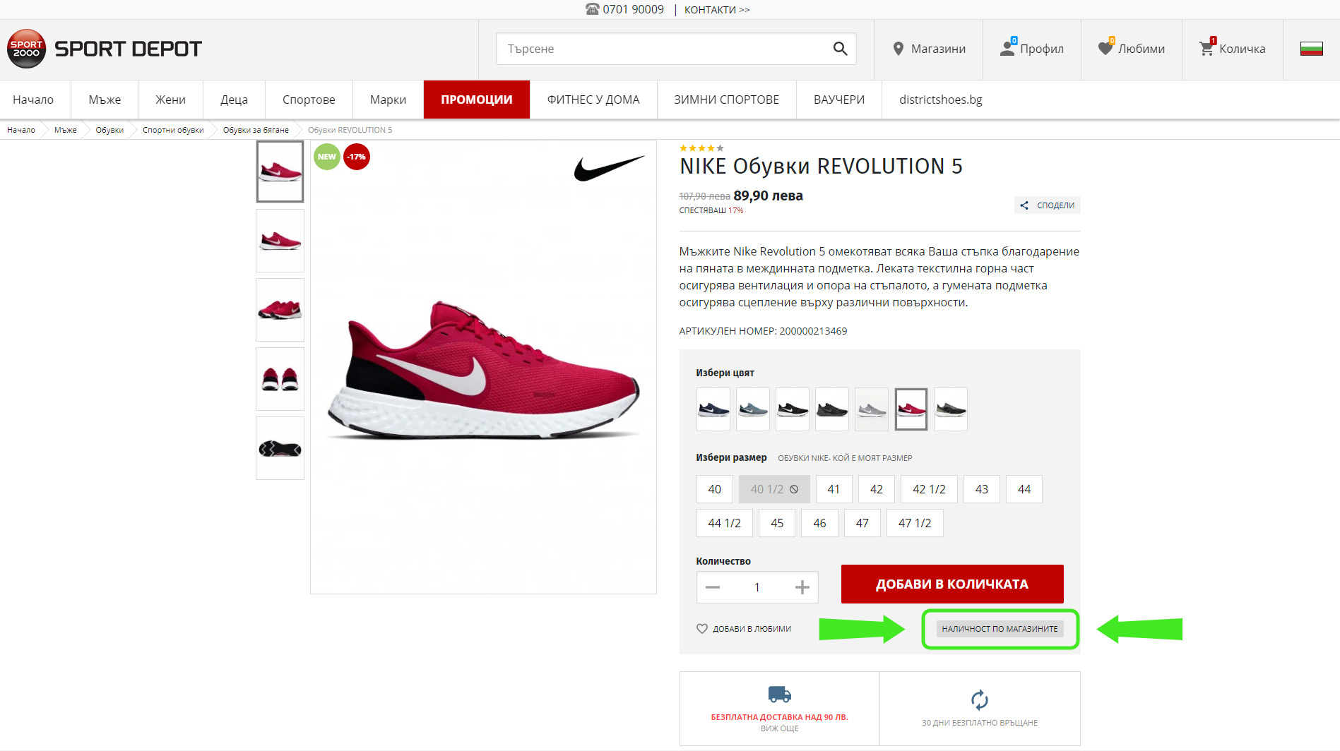Choose the red shoe color
The image size is (1340, 751).
(911, 409)
